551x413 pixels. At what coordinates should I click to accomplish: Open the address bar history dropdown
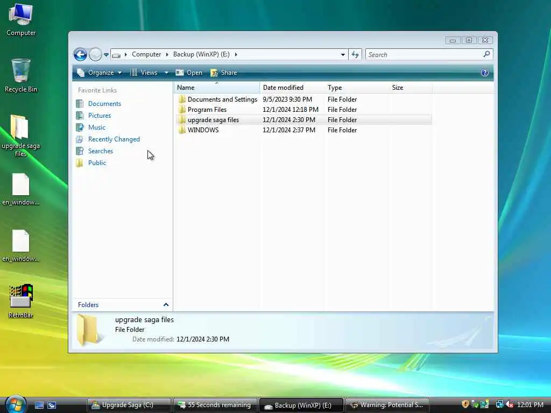(x=343, y=55)
